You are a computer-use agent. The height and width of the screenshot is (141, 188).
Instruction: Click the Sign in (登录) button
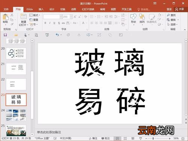169,9
